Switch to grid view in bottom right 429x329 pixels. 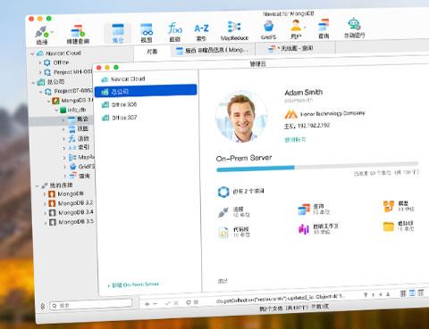click(403, 293)
